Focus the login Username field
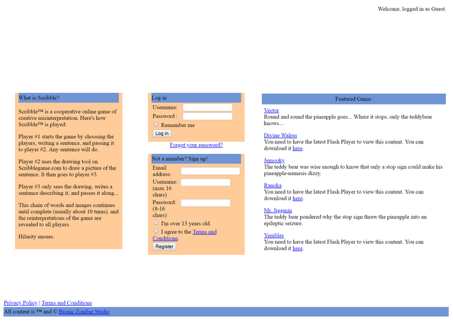 (x=207, y=107)
